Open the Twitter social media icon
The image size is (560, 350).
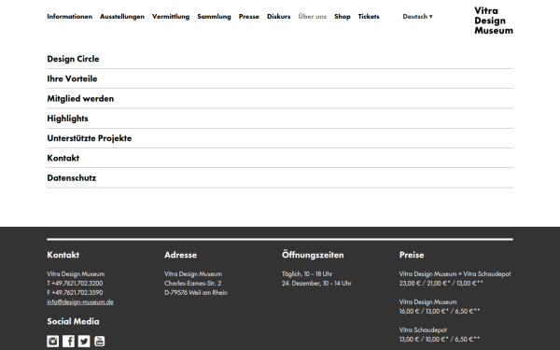pos(84,341)
